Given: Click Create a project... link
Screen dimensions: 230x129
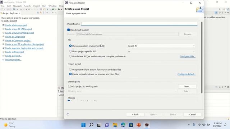Looking at the screenshot, I should (13, 56).
